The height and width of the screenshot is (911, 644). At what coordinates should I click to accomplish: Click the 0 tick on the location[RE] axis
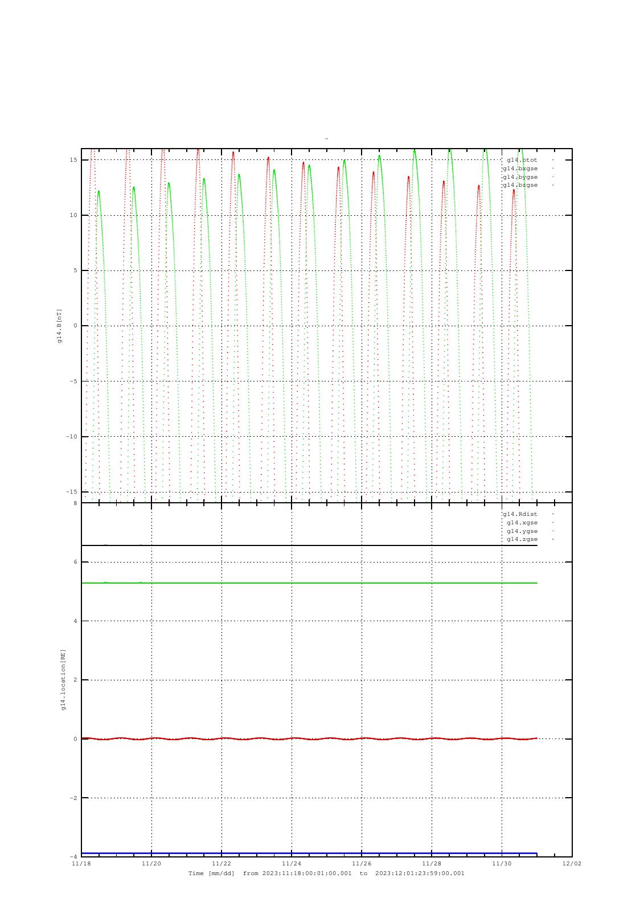[x=75, y=739]
